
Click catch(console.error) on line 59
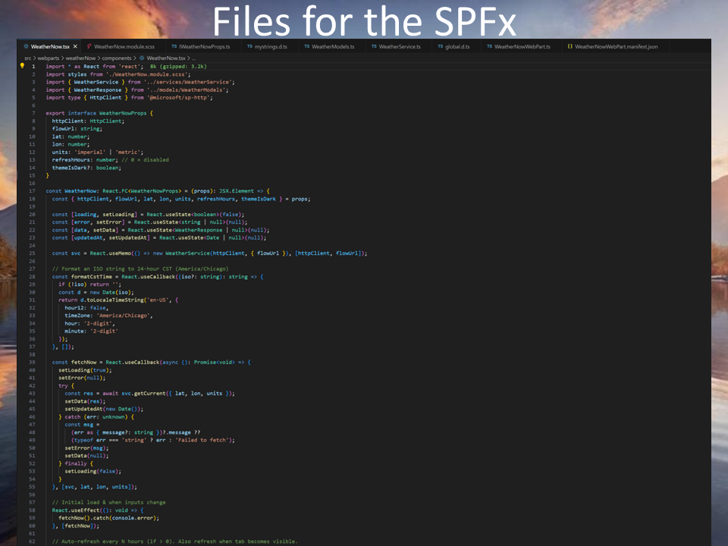(x=124, y=518)
